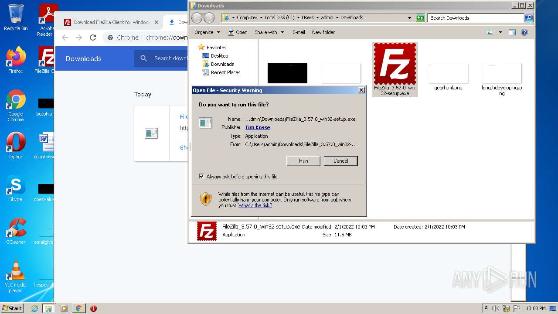558x314 pixels.
Task: Expand Local Disk (C:) breadcrumb arrow
Action: (x=298, y=18)
